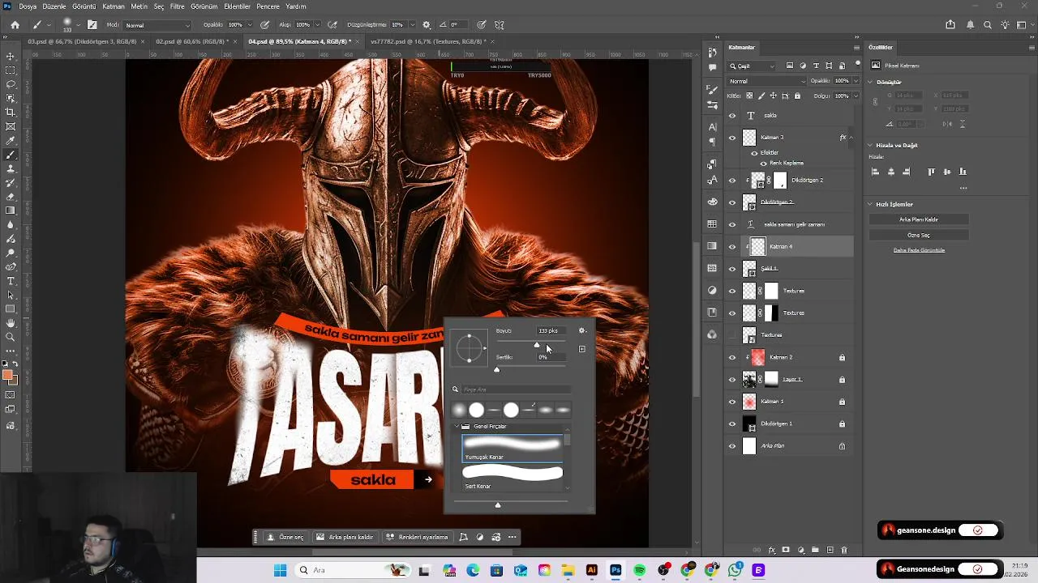Hide the Arka Plan background layer
The width and height of the screenshot is (1038, 583).
(x=732, y=446)
